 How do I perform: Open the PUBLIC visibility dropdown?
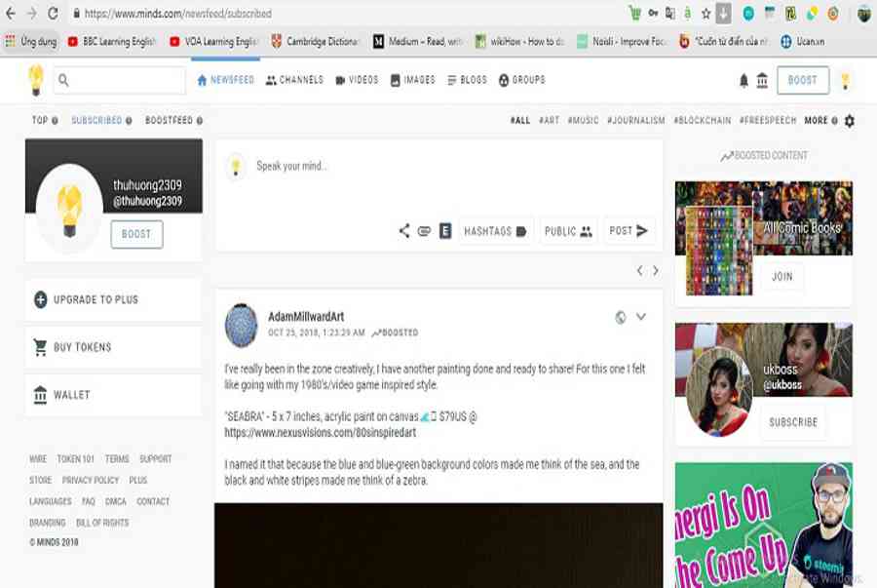tap(568, 231)
